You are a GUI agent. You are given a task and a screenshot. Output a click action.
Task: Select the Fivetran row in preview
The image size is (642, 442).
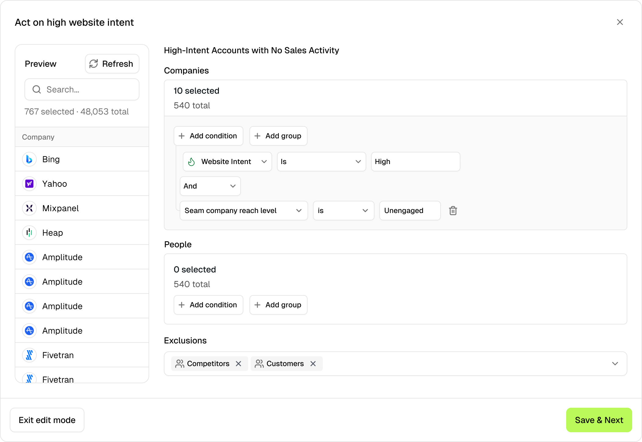(82, 355)
